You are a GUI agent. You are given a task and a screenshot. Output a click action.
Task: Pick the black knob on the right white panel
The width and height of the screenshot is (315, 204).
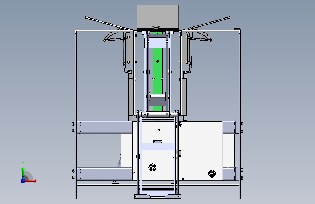tap(212, 173)
